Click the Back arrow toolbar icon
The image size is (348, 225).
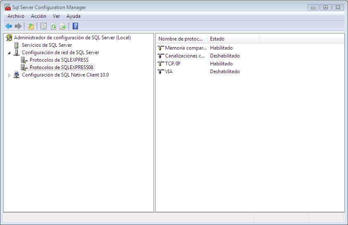9,26
